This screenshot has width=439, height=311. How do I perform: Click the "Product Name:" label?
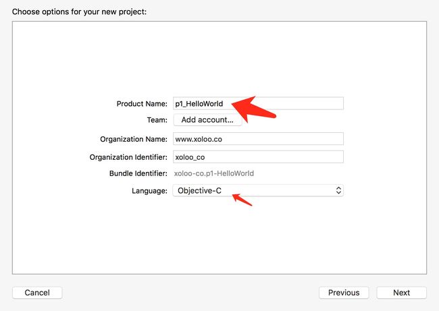point(142,104)
